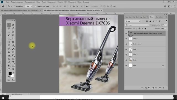Open the status bar info arrow

click(29, 94)
